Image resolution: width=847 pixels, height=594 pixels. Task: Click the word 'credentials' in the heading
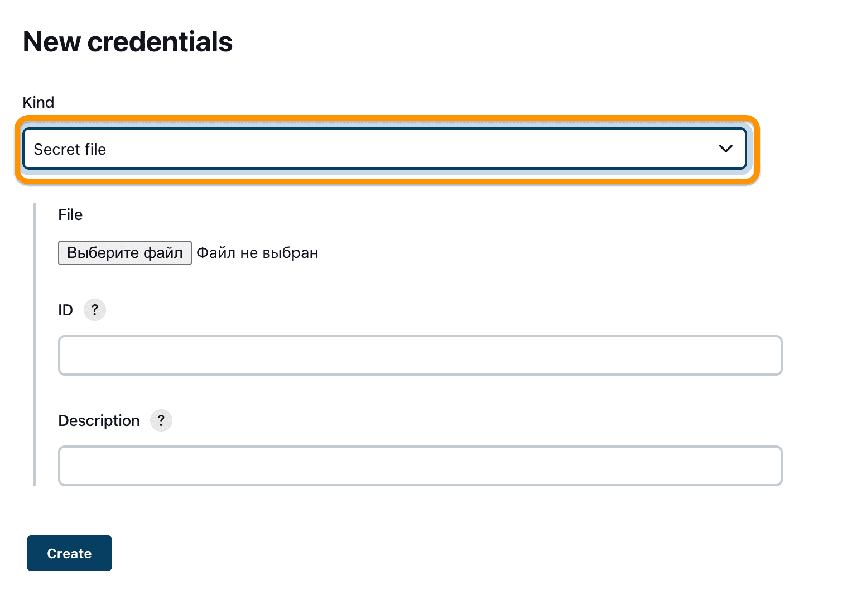(x=160, y=42)
